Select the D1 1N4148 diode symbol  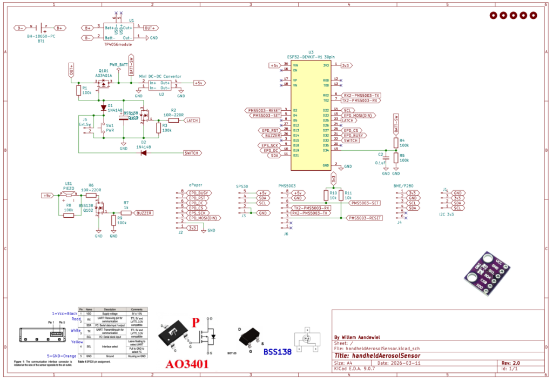coord(103,107)
